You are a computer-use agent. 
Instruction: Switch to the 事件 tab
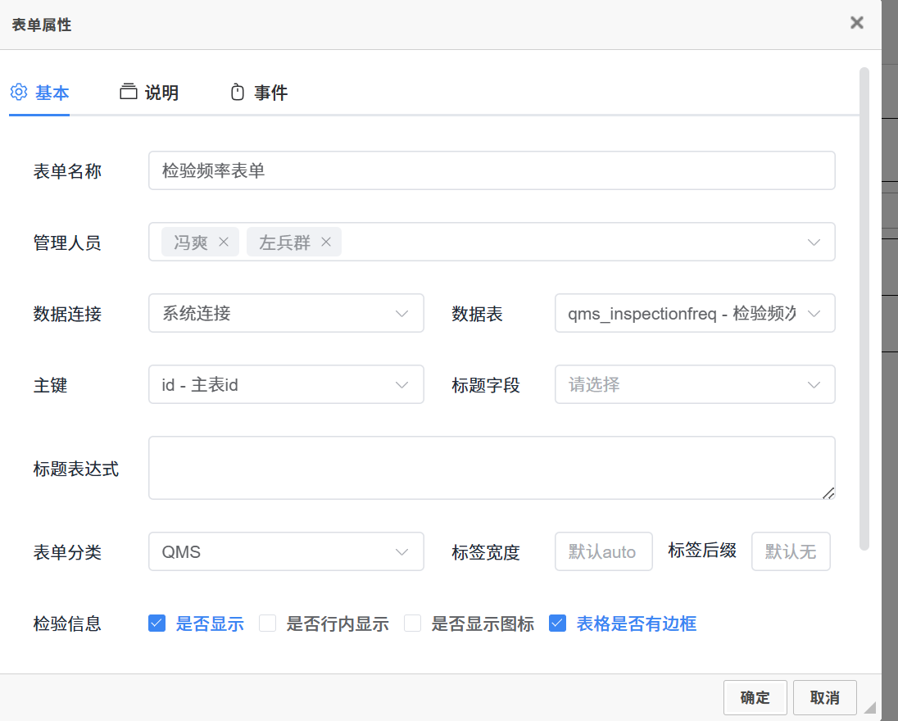pyautogui.click(x=270, y=93)
